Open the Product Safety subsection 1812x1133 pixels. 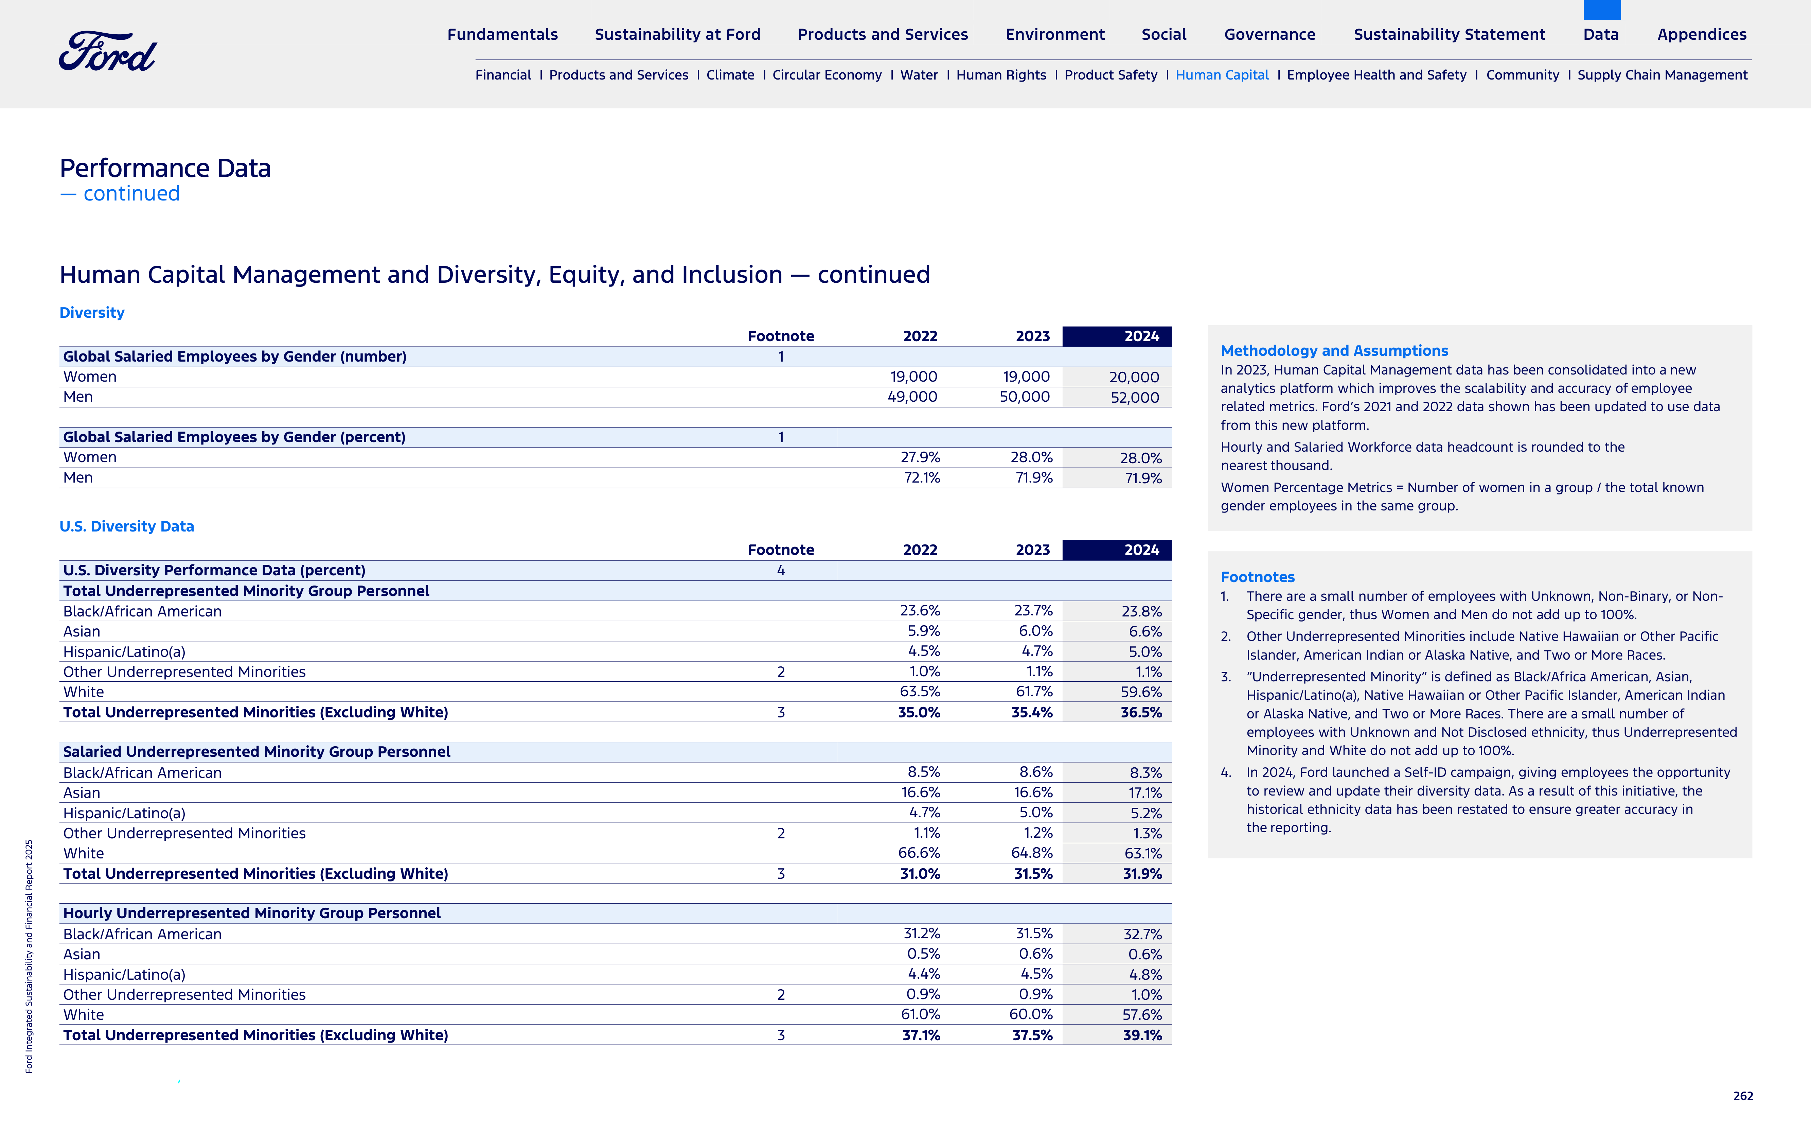[x=1111, y=75]
